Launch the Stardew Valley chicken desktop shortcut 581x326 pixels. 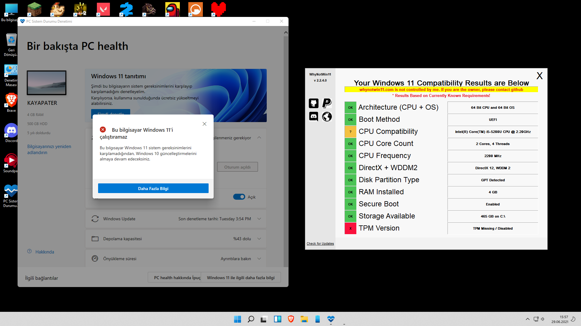(57, 9)
